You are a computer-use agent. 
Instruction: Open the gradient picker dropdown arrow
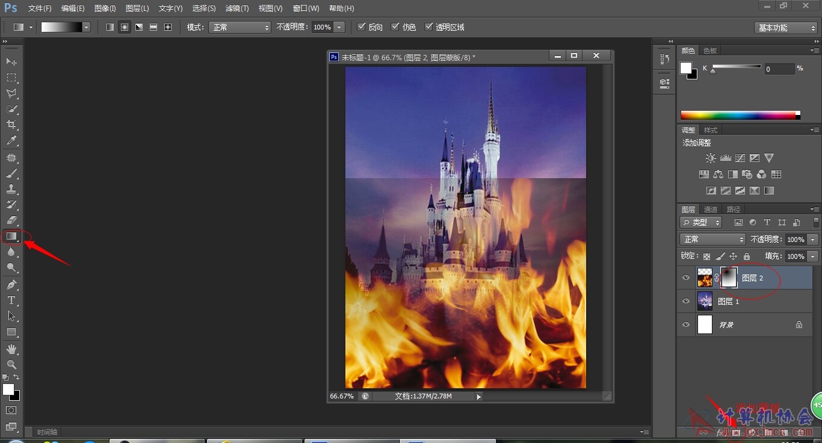tap(87, 27)
